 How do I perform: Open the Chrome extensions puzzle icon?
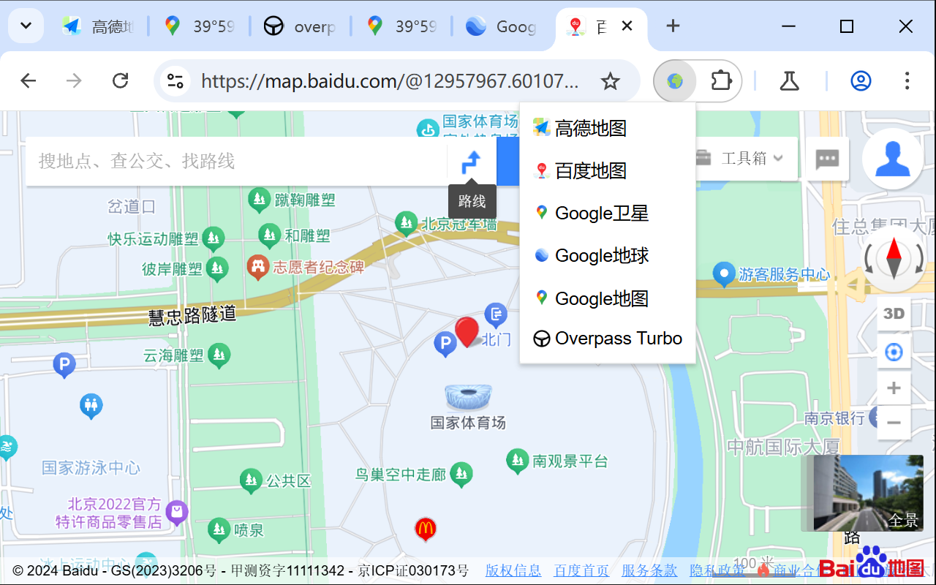720,80
